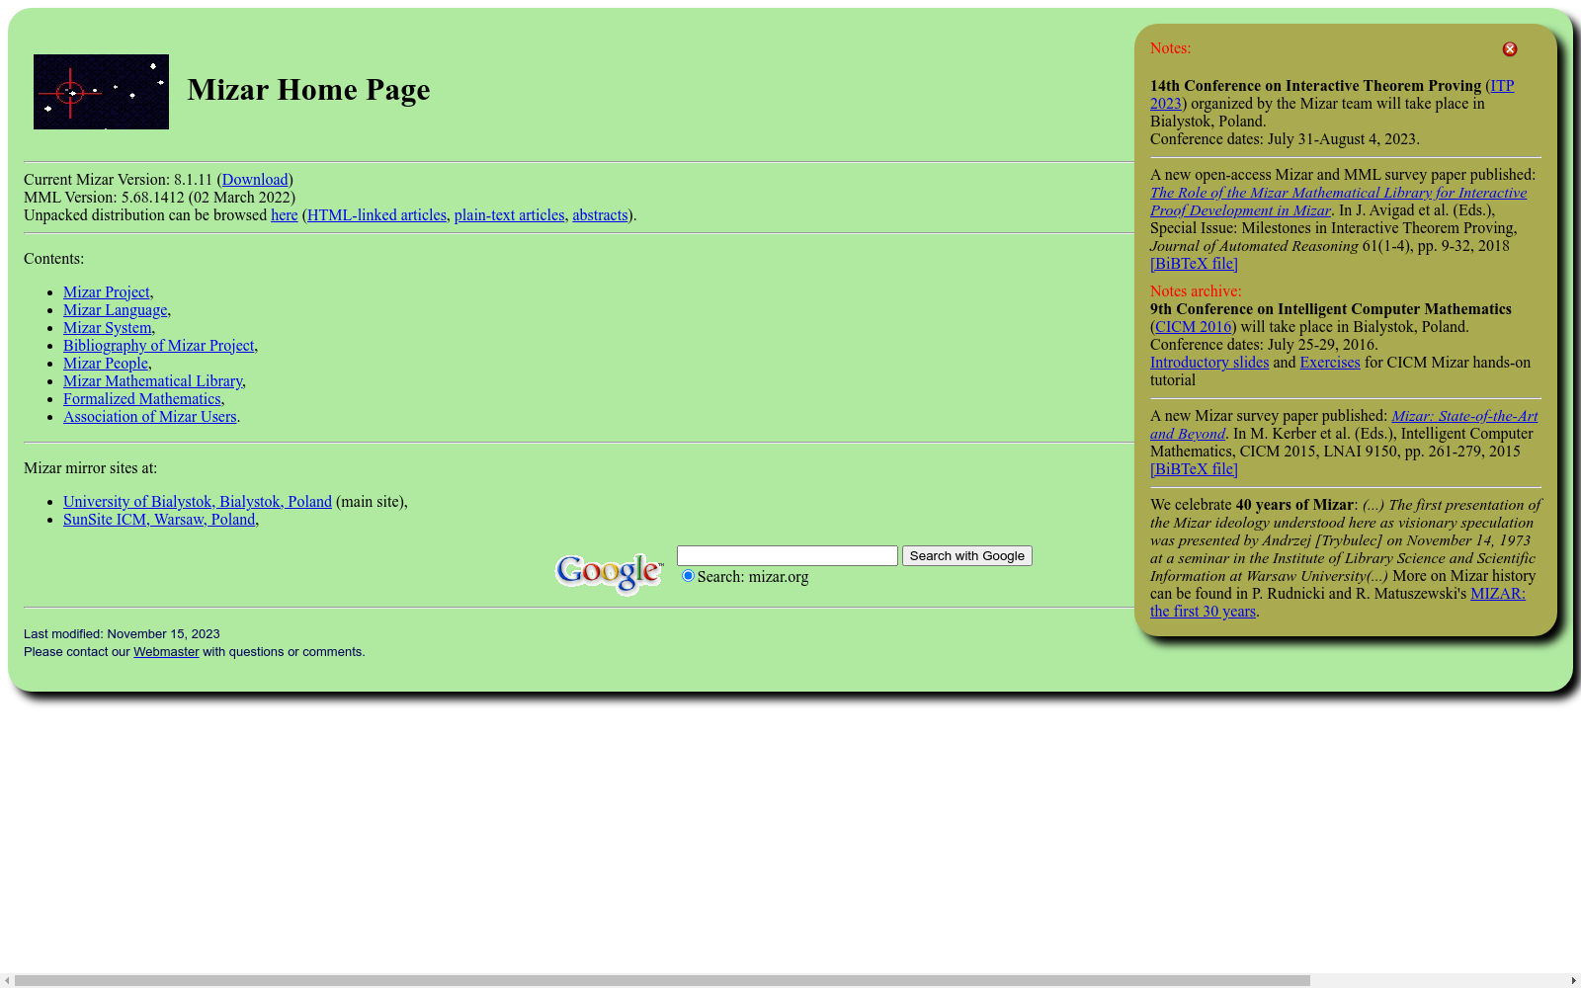The width and height of the screenshot is (1581, 988).
Task: Open Formalized Mathematics link
Action: click(142, 399)
